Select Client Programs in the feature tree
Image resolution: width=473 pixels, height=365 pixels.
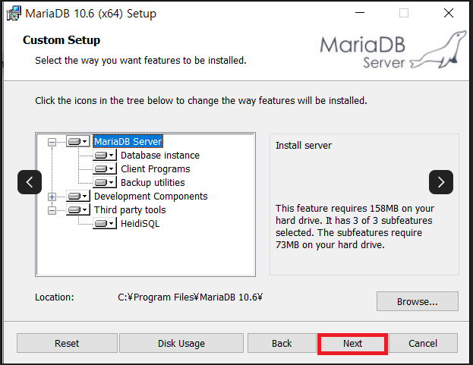(156, 168)
